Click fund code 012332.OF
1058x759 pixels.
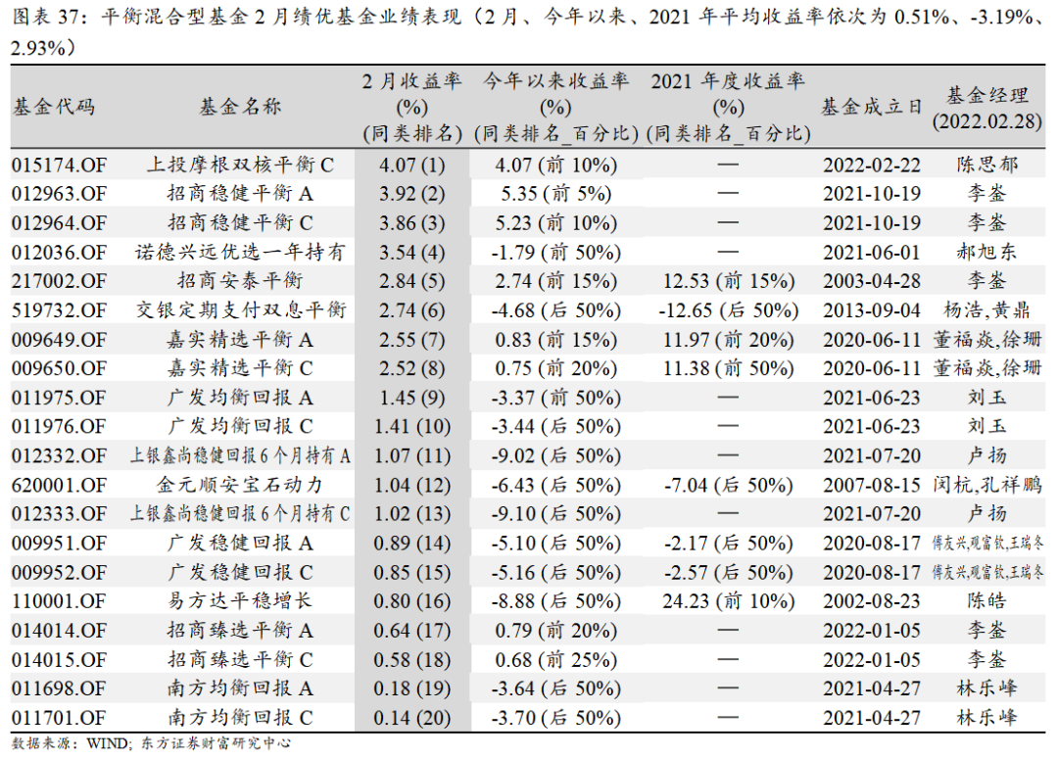[x=59, y=456]
